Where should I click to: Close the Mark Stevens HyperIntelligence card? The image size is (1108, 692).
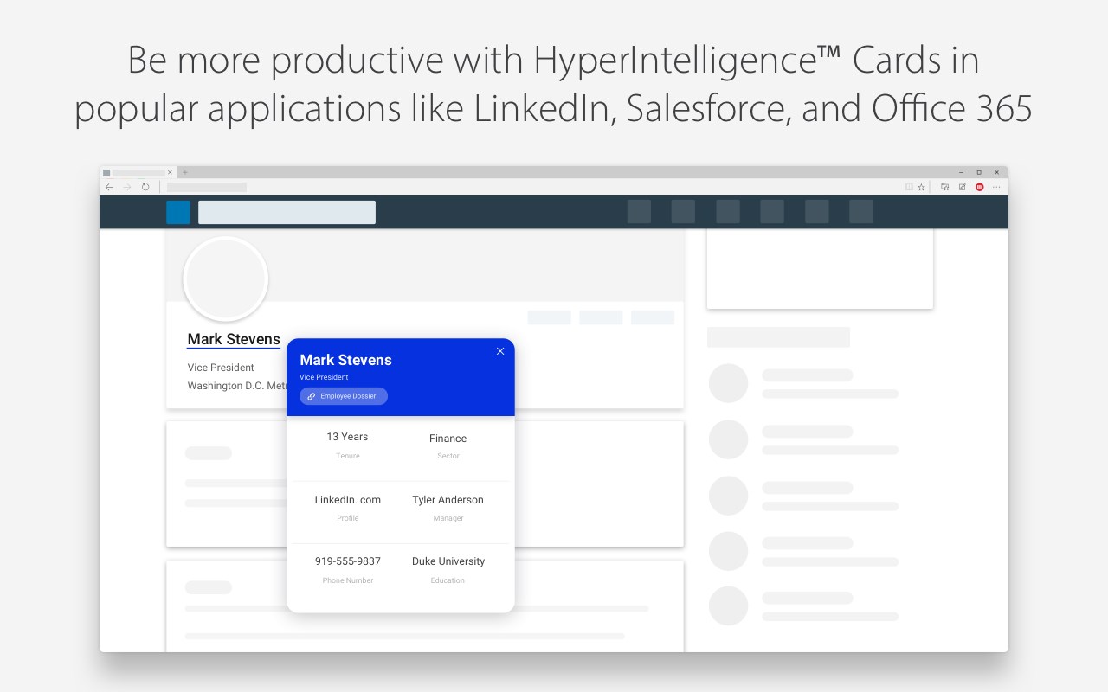click(x=500, y=351)
